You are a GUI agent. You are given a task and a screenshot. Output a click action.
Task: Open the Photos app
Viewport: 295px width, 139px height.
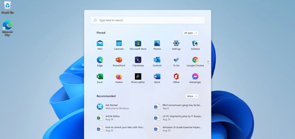coord(157,45)
